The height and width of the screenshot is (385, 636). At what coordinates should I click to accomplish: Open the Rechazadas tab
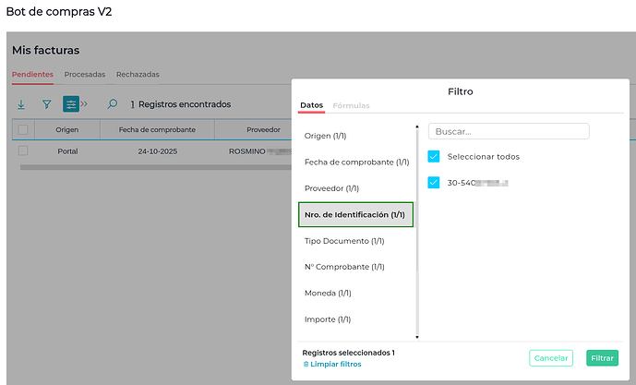(x=138, y=74)
